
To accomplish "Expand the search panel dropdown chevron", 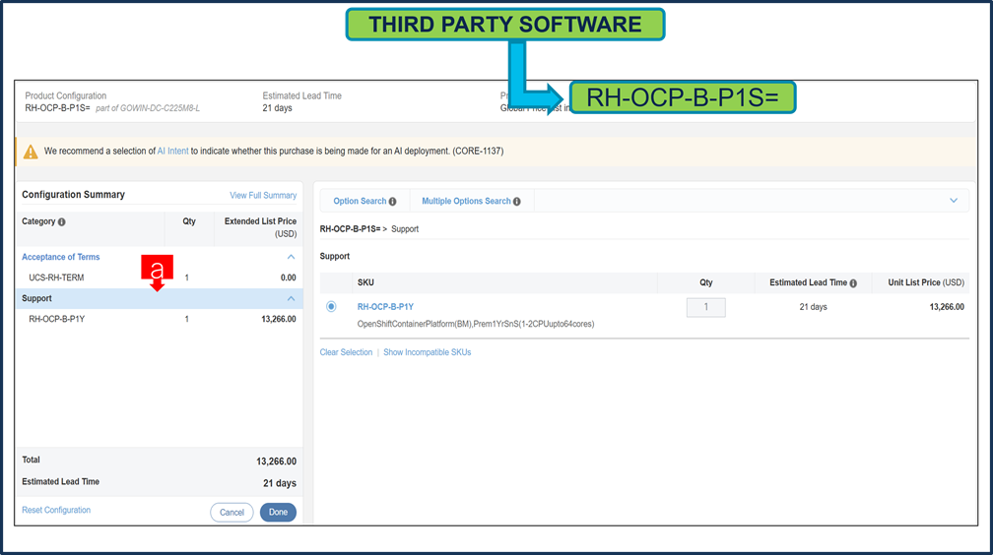I will [x=954, y=201].
